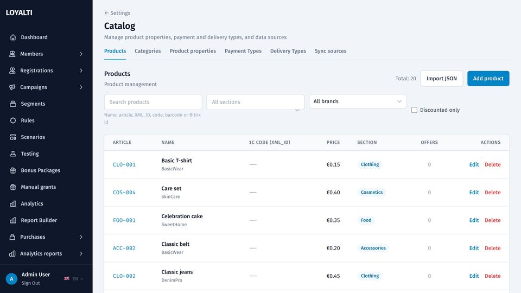The image size is (521, 293).
Task: Click the UK flag language icon
Action: coord(67,278)
